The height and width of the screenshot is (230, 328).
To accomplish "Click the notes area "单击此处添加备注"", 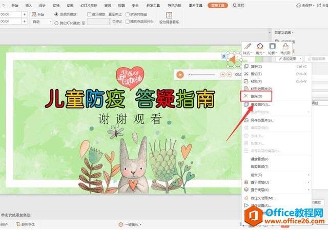I will pos(16,215).
